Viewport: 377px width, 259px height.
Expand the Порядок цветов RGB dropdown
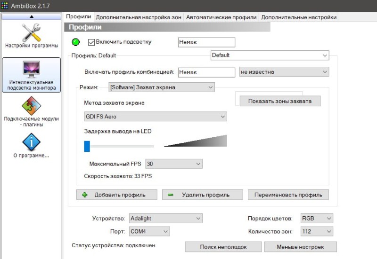tap(316, 219)
